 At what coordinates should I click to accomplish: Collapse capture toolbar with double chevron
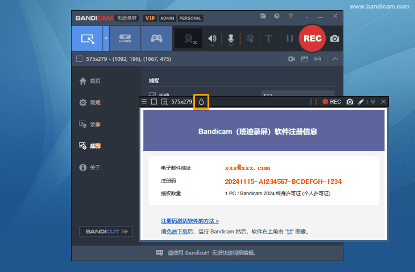pos(373,102)
